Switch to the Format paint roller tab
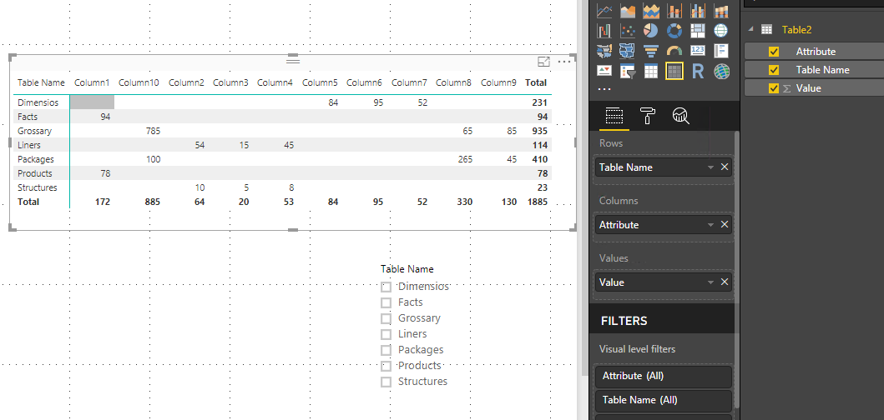This screenshot has width=884, height=420. pos(647,115)
